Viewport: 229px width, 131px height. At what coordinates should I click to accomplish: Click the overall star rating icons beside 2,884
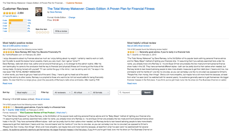click(9, 13)
